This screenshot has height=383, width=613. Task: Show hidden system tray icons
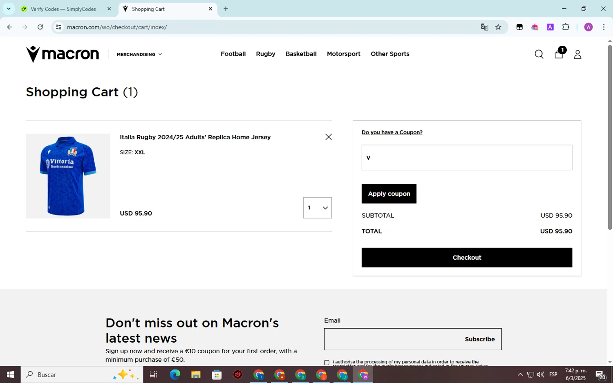[520, 374]
